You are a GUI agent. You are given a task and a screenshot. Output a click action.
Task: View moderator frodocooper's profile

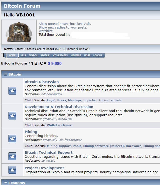[73, 140]
